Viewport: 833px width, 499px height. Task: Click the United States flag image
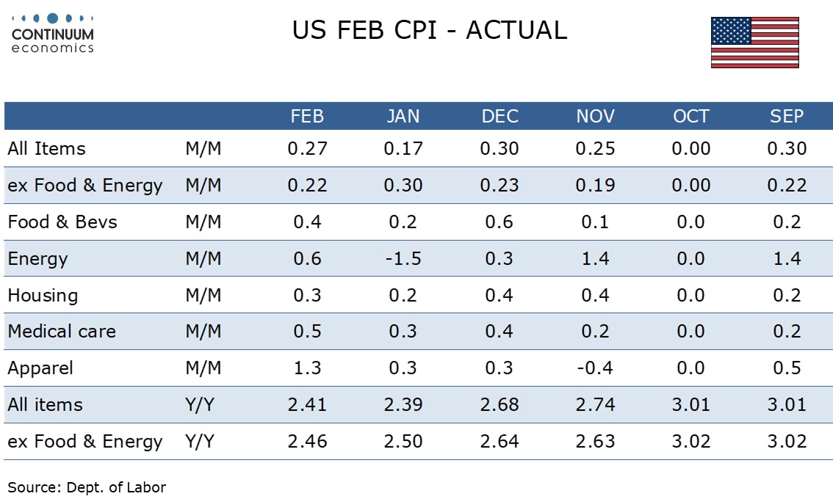pos(754,43)
